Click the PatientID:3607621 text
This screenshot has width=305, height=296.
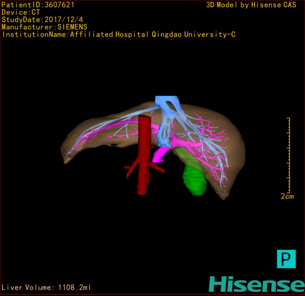[x=38, y=5]
